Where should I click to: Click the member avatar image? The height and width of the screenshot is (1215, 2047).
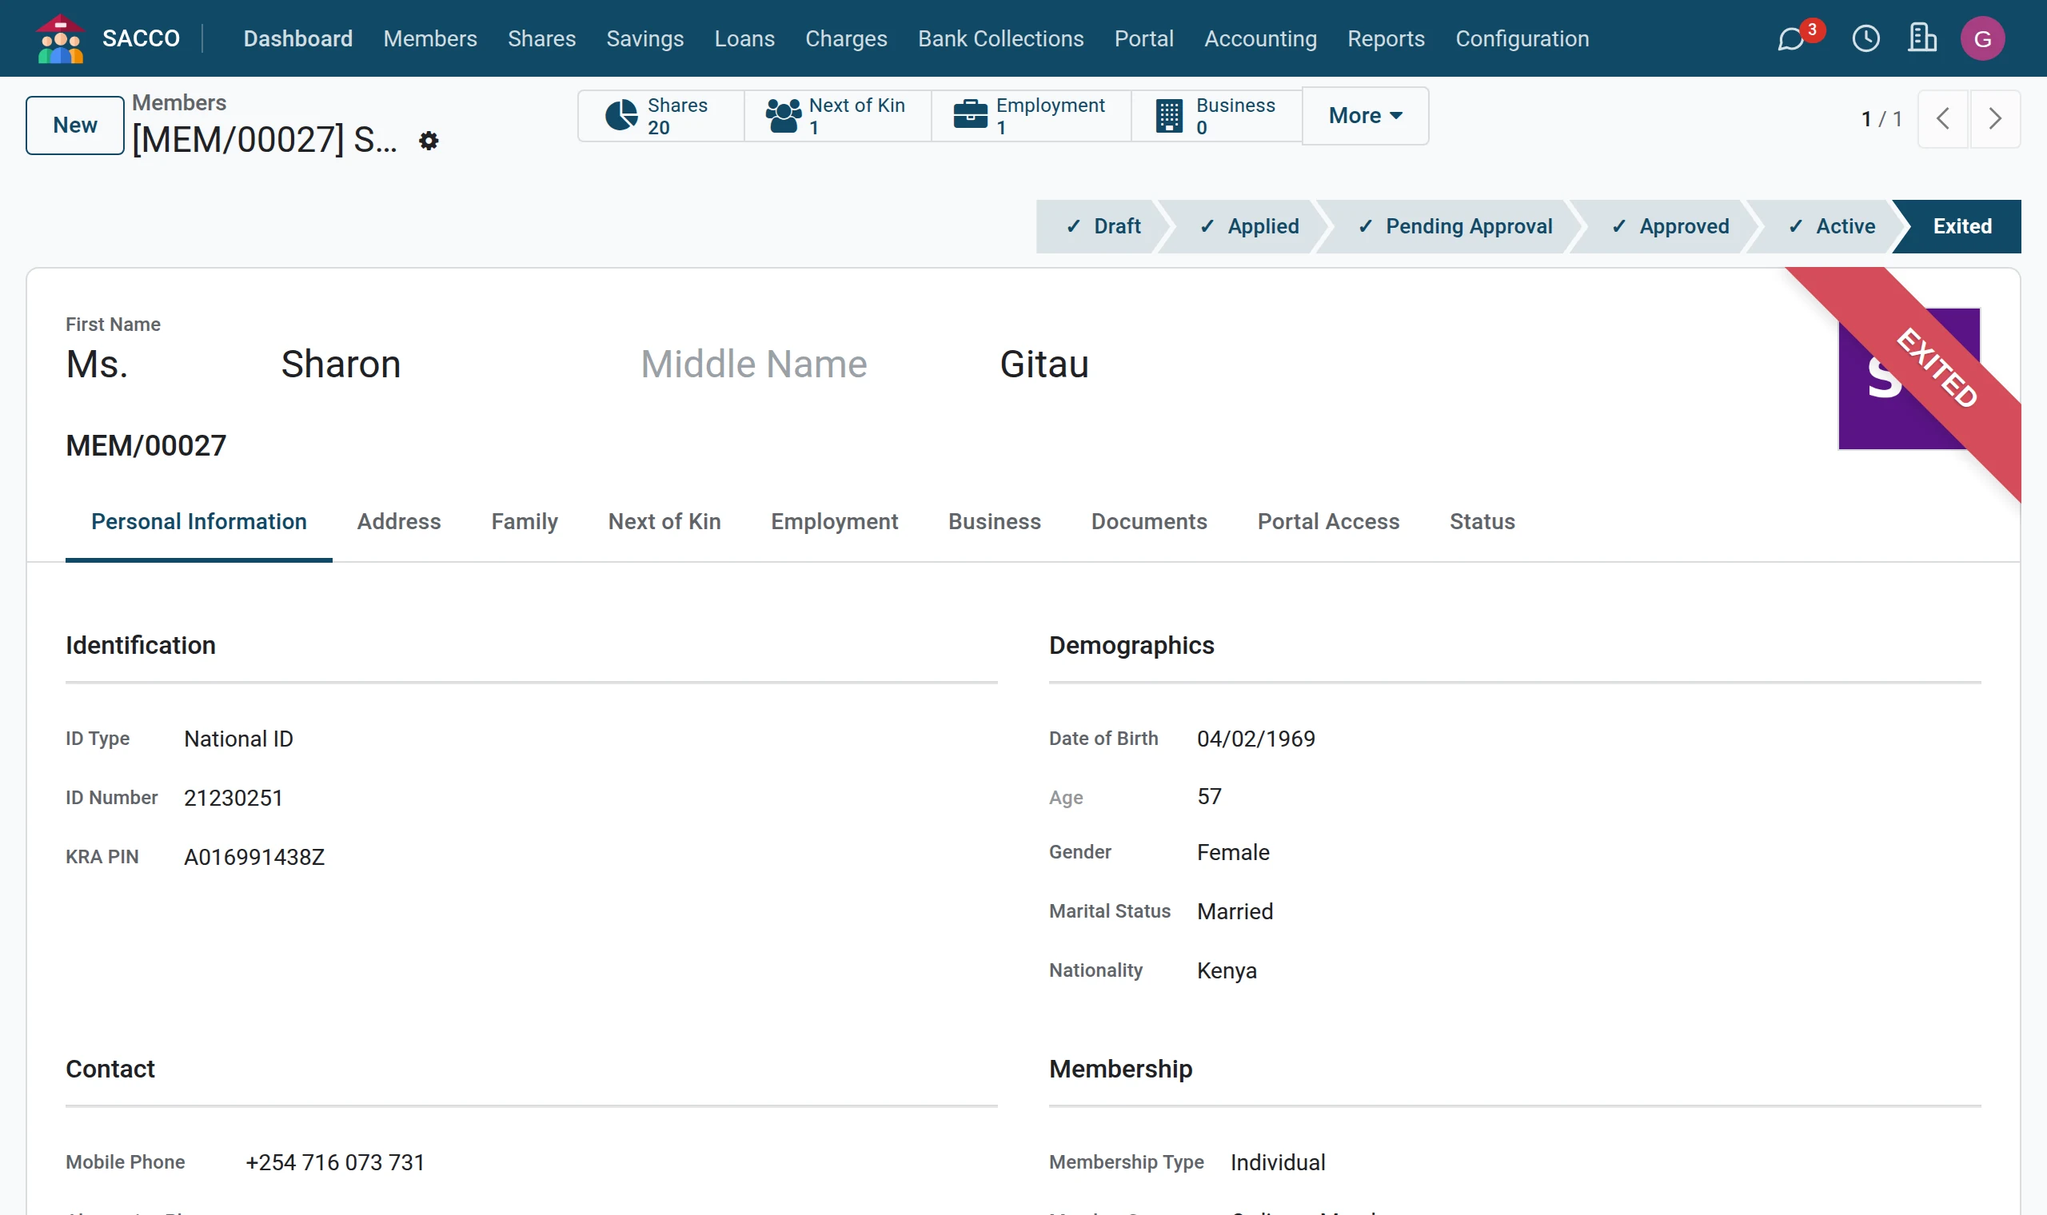pyautogui.click(x=1909, y=379)
